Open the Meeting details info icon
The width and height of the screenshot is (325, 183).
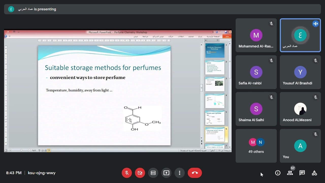click(278, 173)
